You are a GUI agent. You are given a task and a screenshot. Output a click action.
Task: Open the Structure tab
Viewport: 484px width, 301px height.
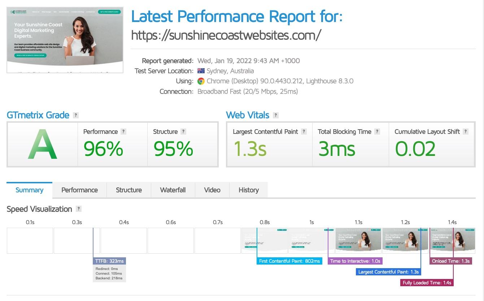click(x=129, y=190)
